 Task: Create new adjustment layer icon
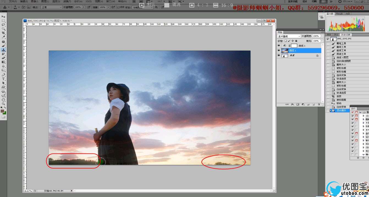tap(303, 104)
